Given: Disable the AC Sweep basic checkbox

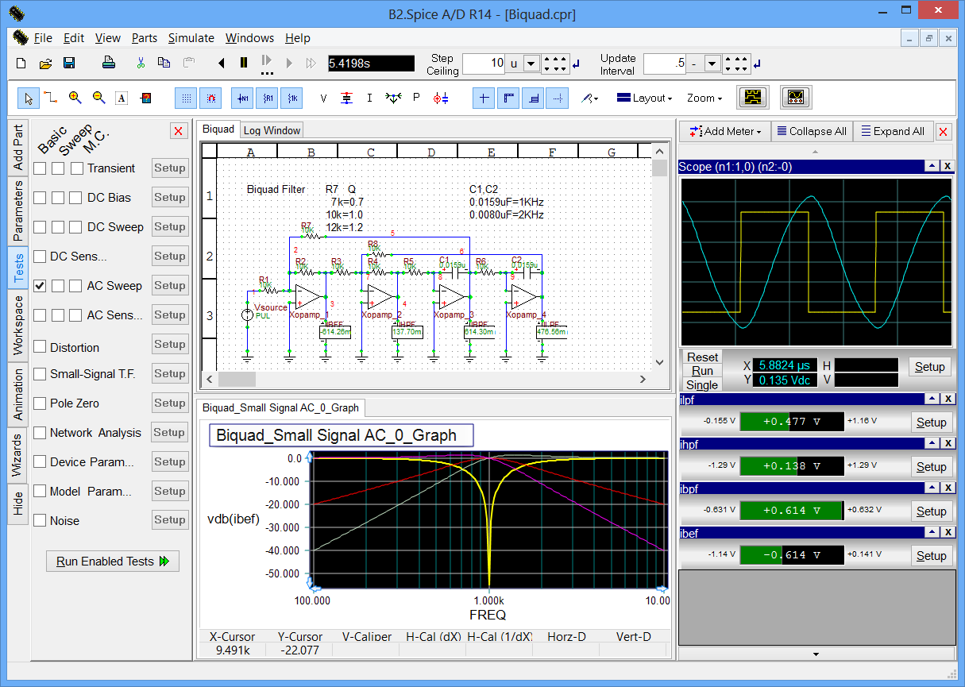Looking at the screenshot, I should click(40, 286).
